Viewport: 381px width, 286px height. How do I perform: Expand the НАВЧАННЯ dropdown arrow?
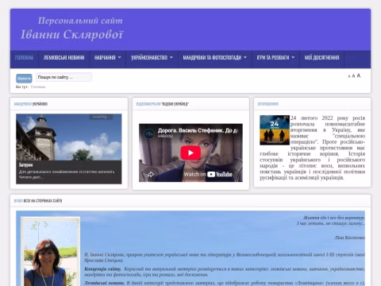coord(120,57)
